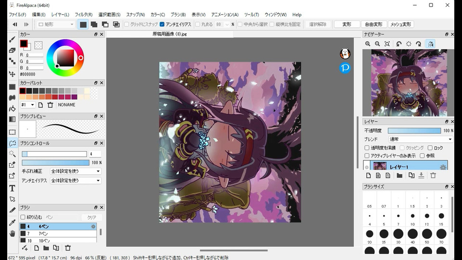Delete the selected layer with trash icon
The image size is (462, 260).
tap(433, 175)
